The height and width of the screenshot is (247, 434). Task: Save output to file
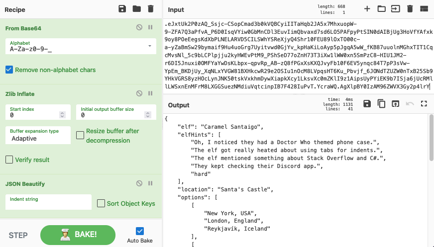coord(367,104)
